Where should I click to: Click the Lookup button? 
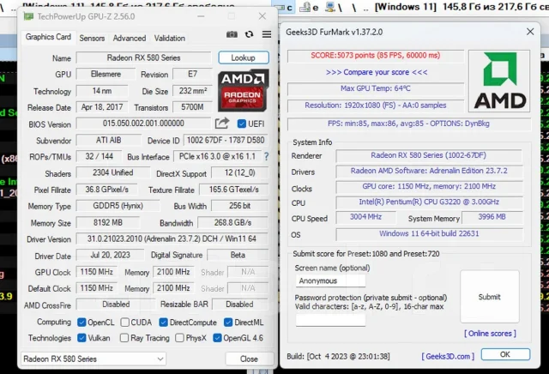pos(244,57)
